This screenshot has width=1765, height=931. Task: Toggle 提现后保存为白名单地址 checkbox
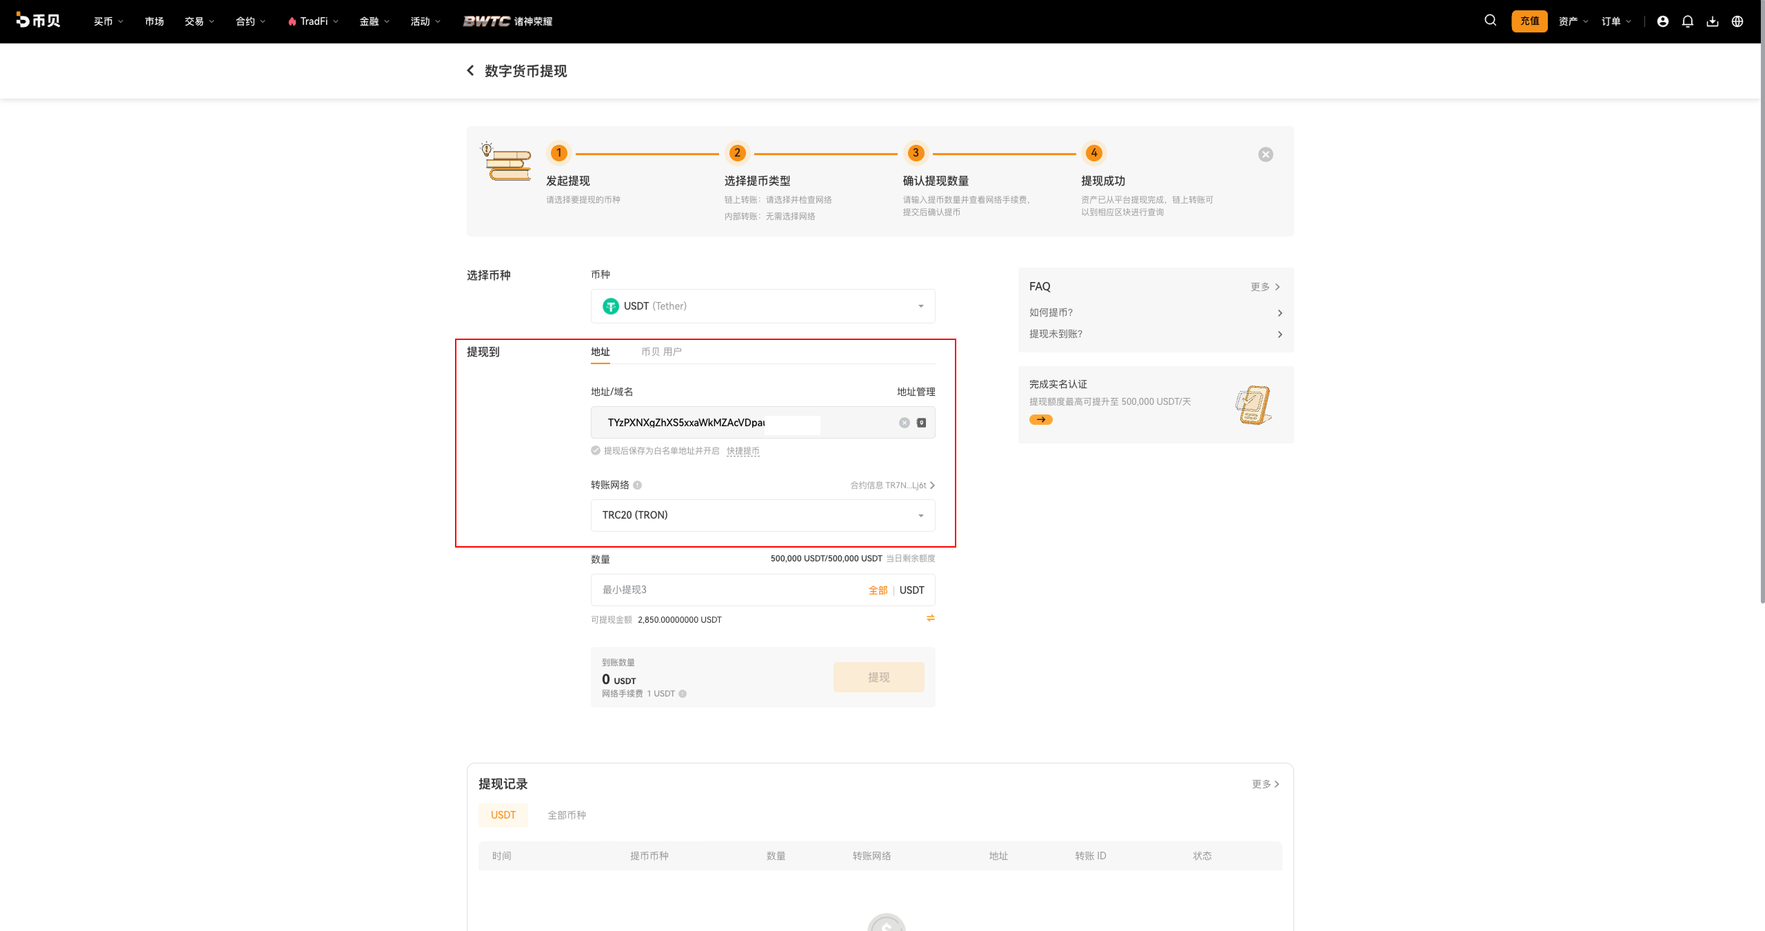coord(595,450)
